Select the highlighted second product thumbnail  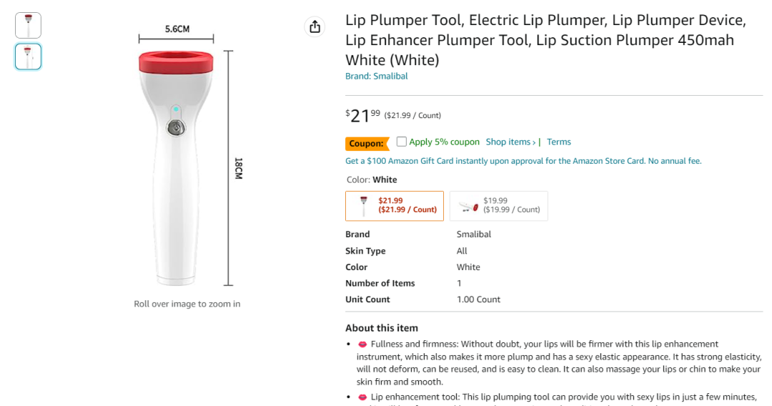click(29, 57)
